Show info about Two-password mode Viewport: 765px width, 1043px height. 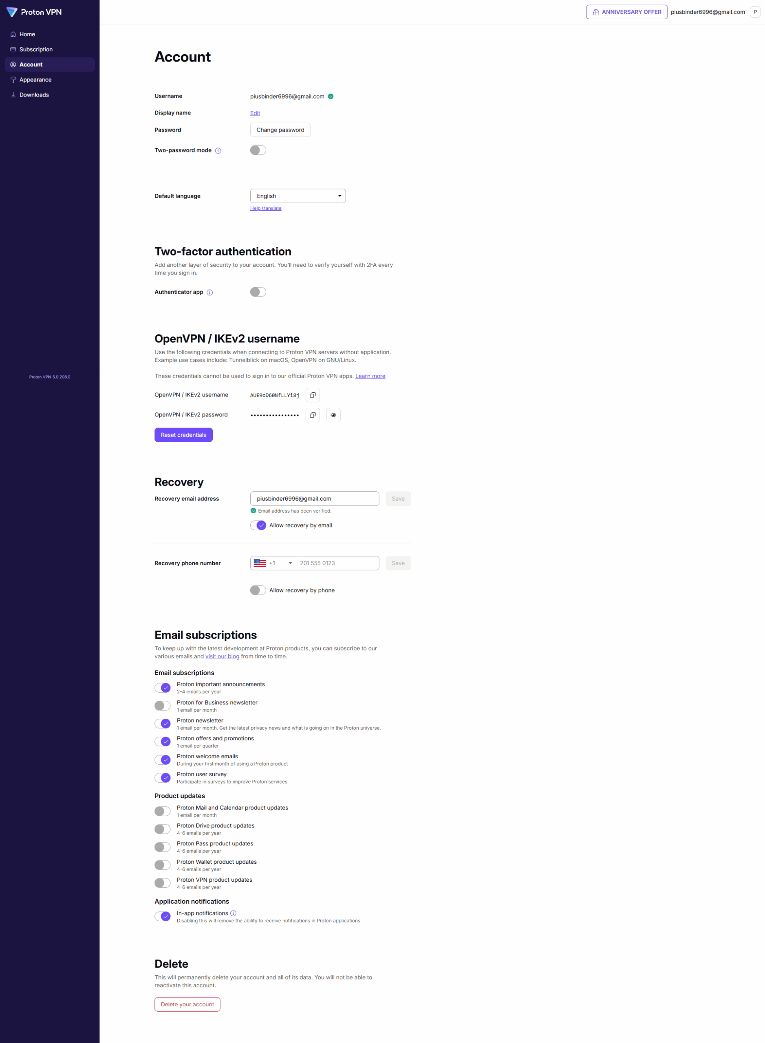pos(218,150)
